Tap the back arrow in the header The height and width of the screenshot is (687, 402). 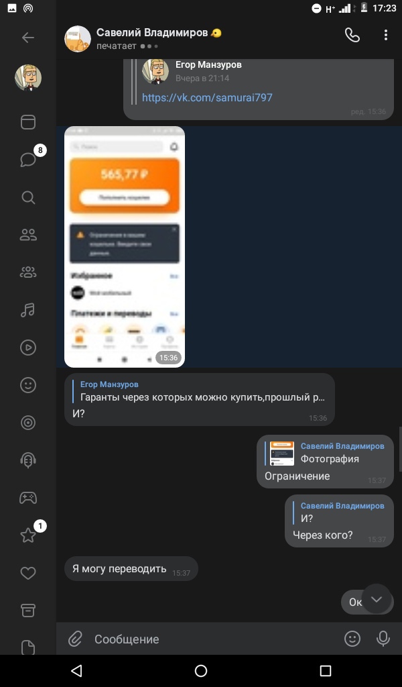(x=28, y=38)
